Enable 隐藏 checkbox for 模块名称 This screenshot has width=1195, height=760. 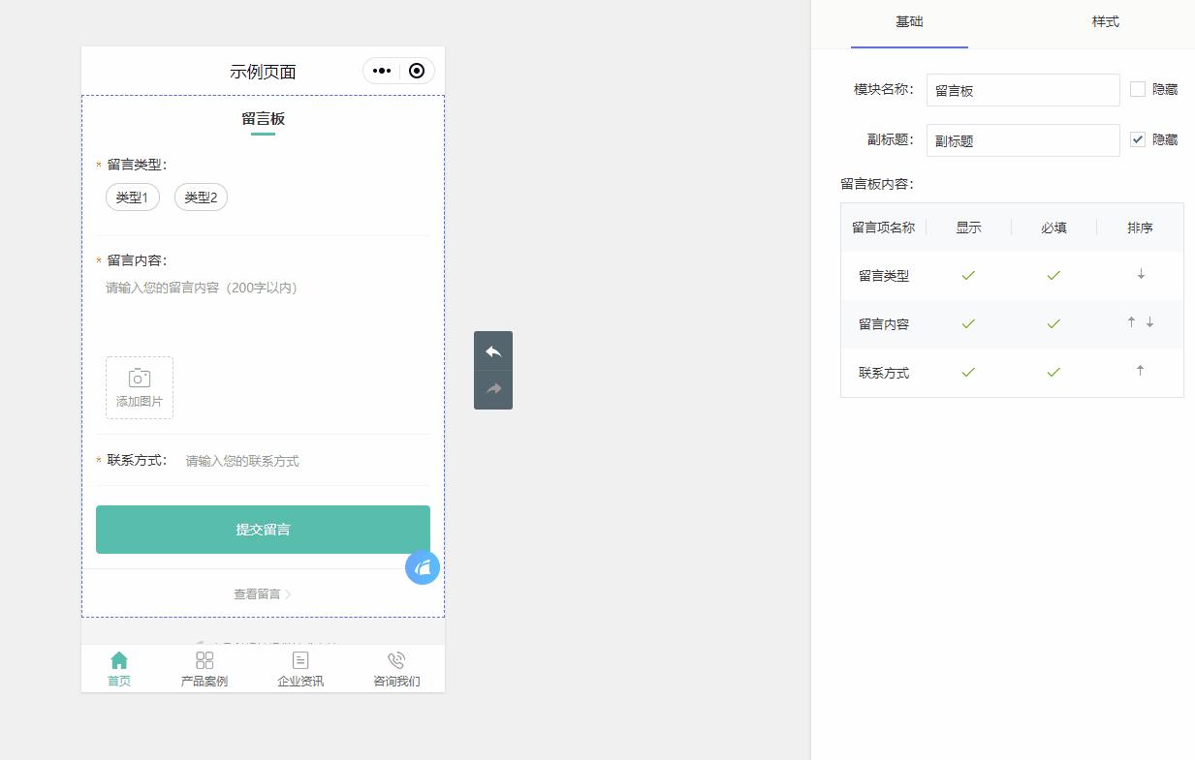pyautogui.click(x=1138, y=89)
